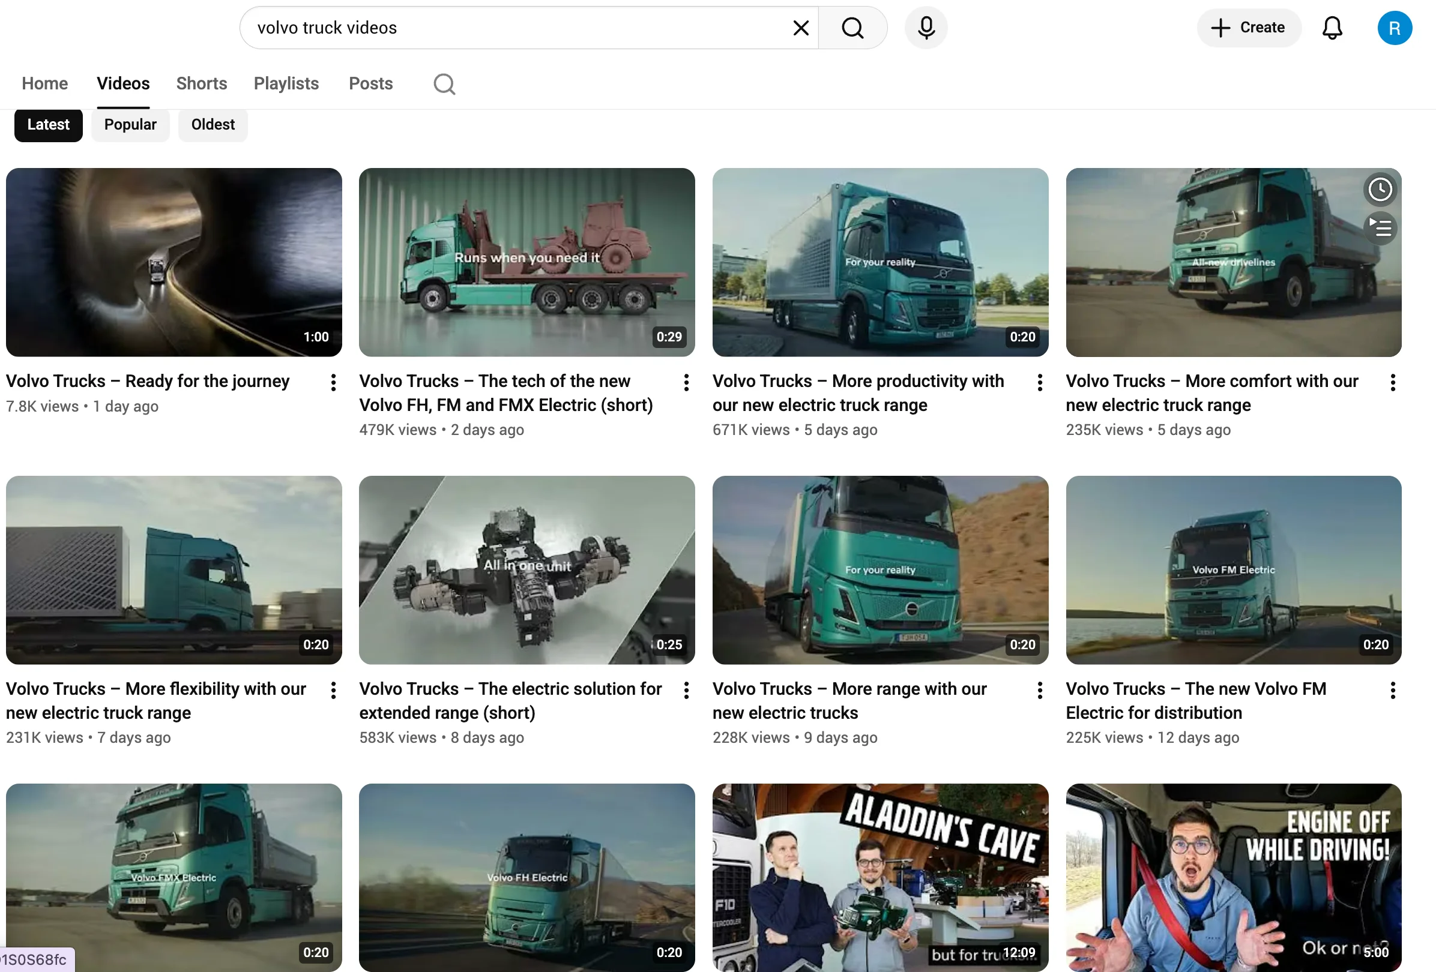Start voice search with the microphone icon

(926, 28)
